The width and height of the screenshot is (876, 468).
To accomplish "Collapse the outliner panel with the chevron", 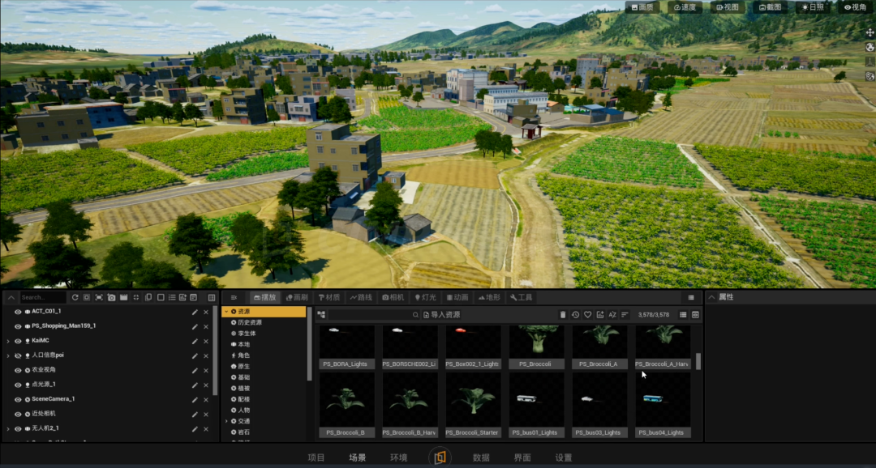I will (13, 297).
